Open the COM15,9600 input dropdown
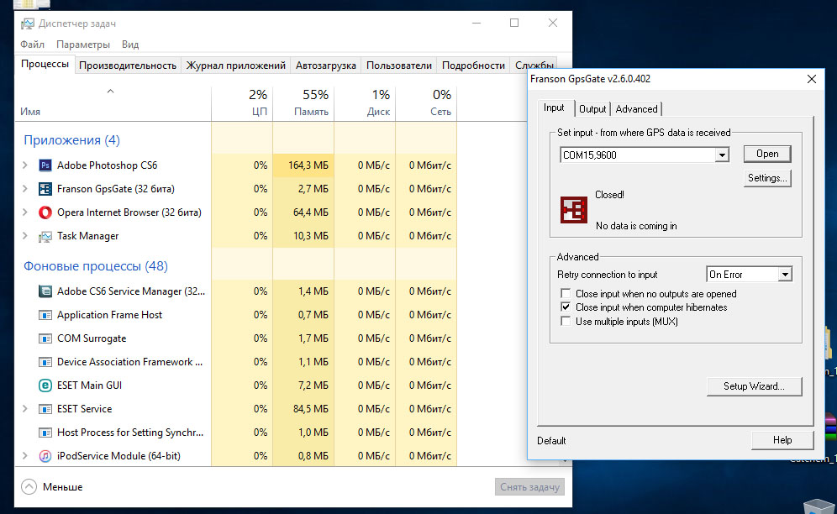Screen dimensions: 837x514 [x=721, y=155]
